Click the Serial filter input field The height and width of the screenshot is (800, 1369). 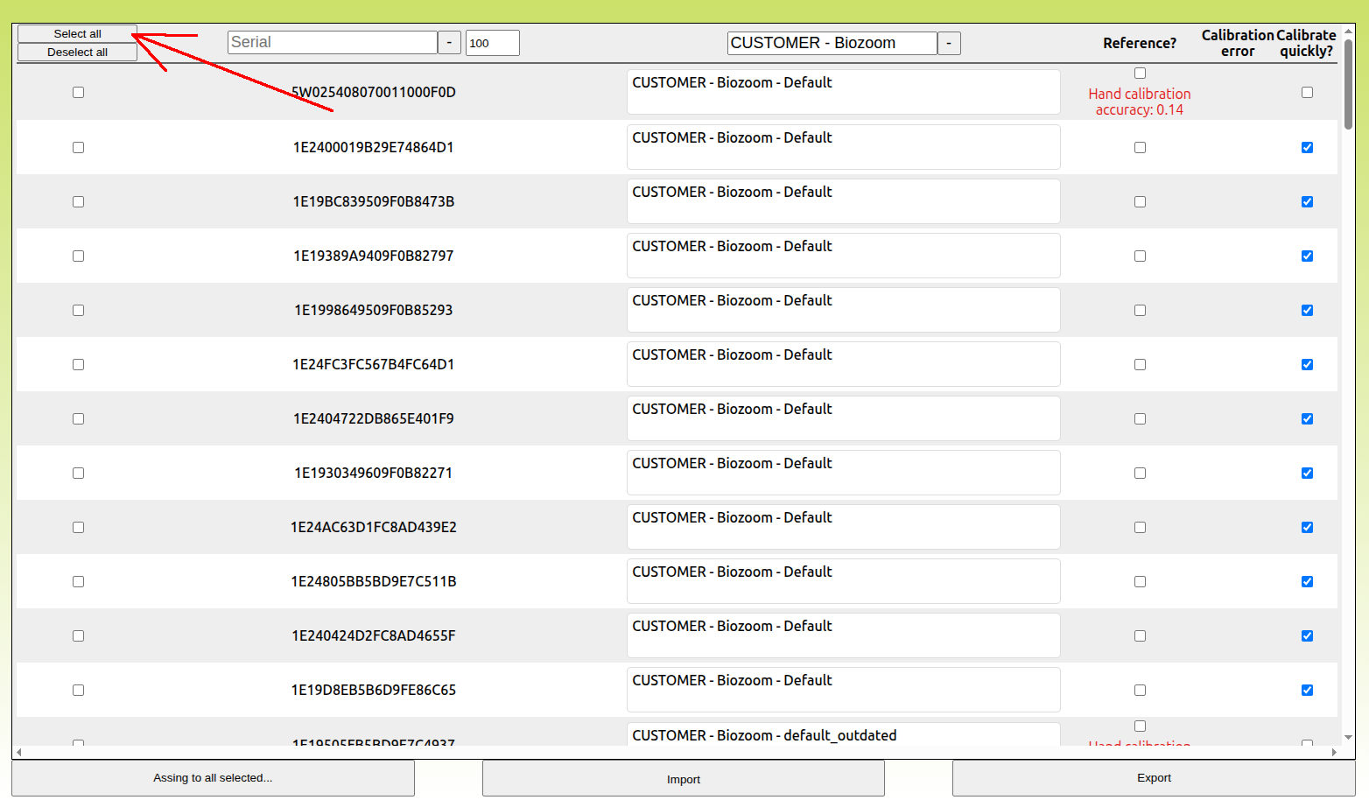[x=332, y=43]
